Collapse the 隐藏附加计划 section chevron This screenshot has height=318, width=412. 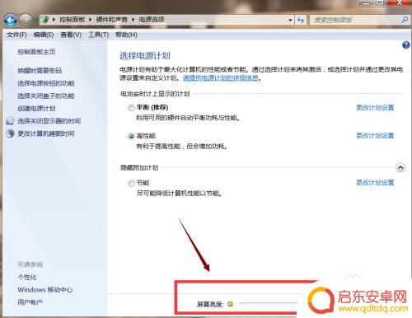click(400, 167)
